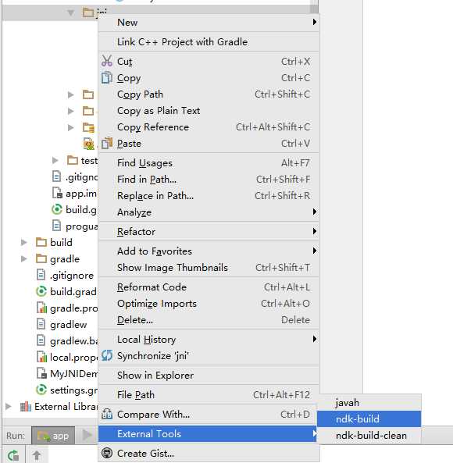Open the Refactor submenu arrow
The image size is (453, 463).
point(315,231)
